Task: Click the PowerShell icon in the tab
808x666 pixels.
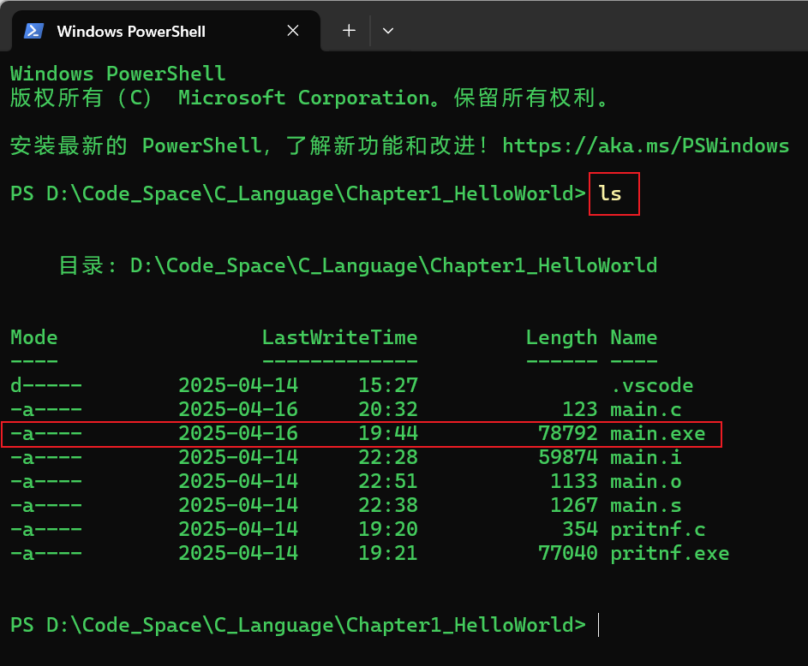Action: (x=33, y=31)
